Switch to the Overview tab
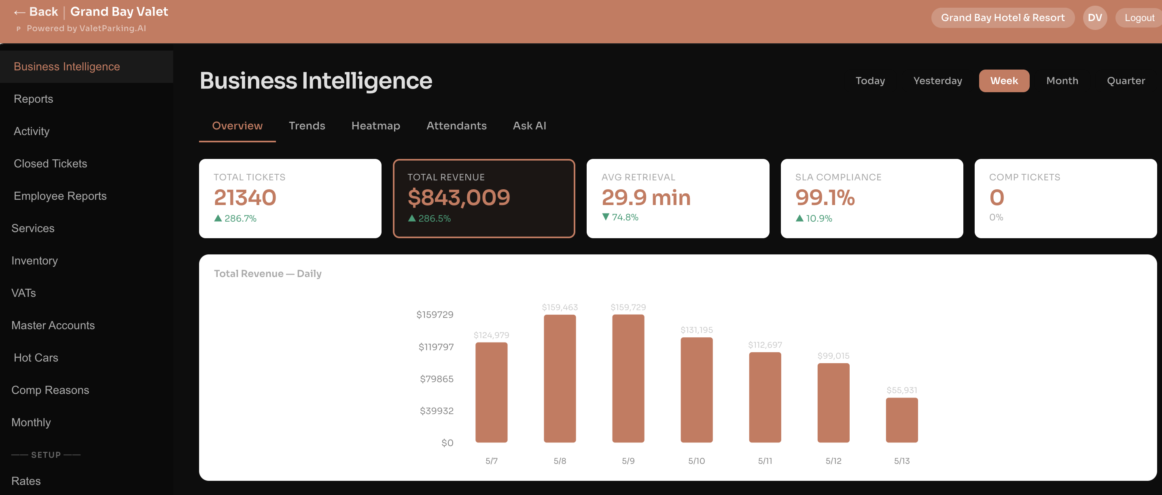1162x495 pixels. pyautogui.click(x=237, y=126)
